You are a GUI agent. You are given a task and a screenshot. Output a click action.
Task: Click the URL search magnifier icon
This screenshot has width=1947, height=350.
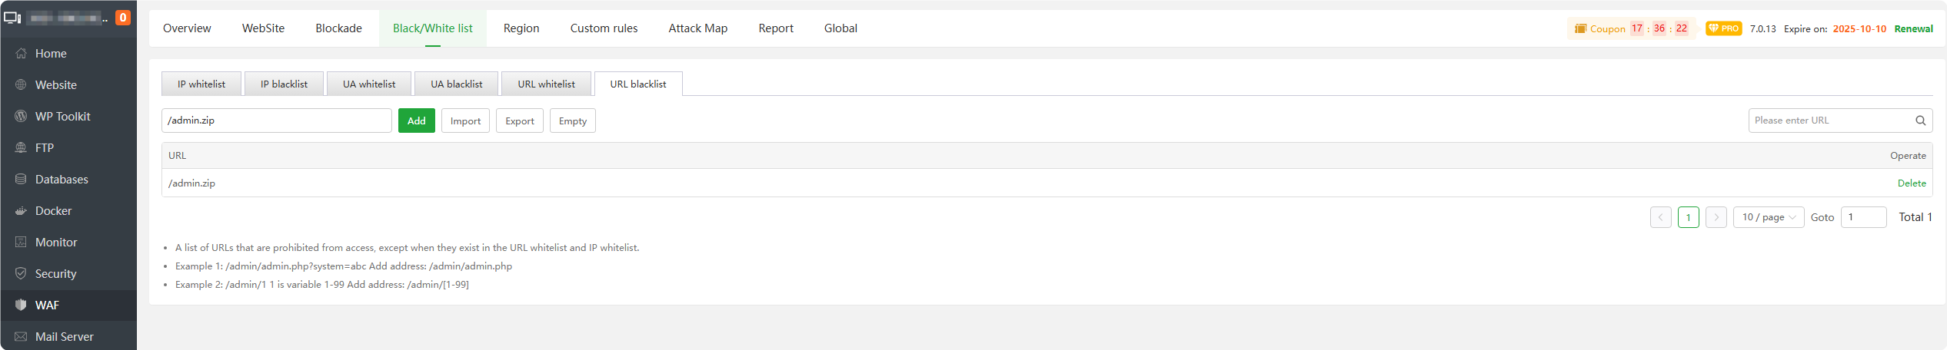coord(1920,121)
